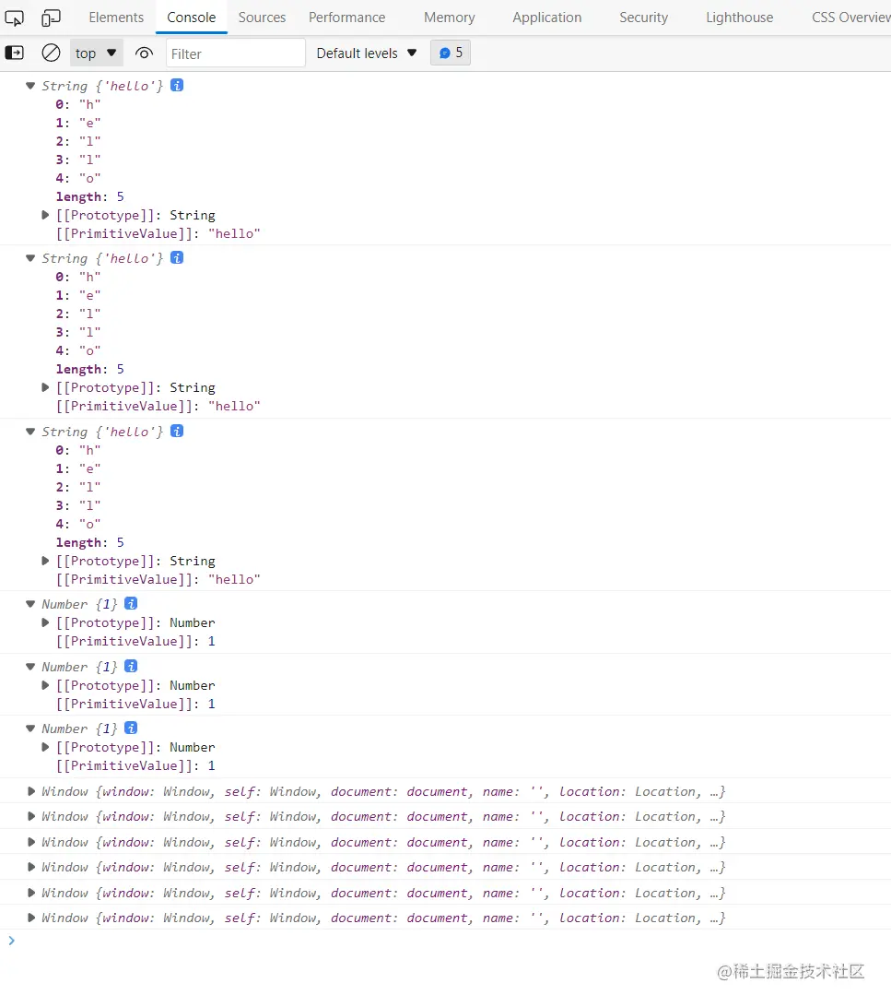Toggle the device toolbar icon
The height and width of the screenshot is (1007, 891).
tap(51, 18)
